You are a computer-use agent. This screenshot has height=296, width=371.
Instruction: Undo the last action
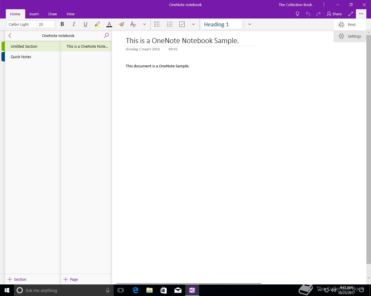point(308,14)
